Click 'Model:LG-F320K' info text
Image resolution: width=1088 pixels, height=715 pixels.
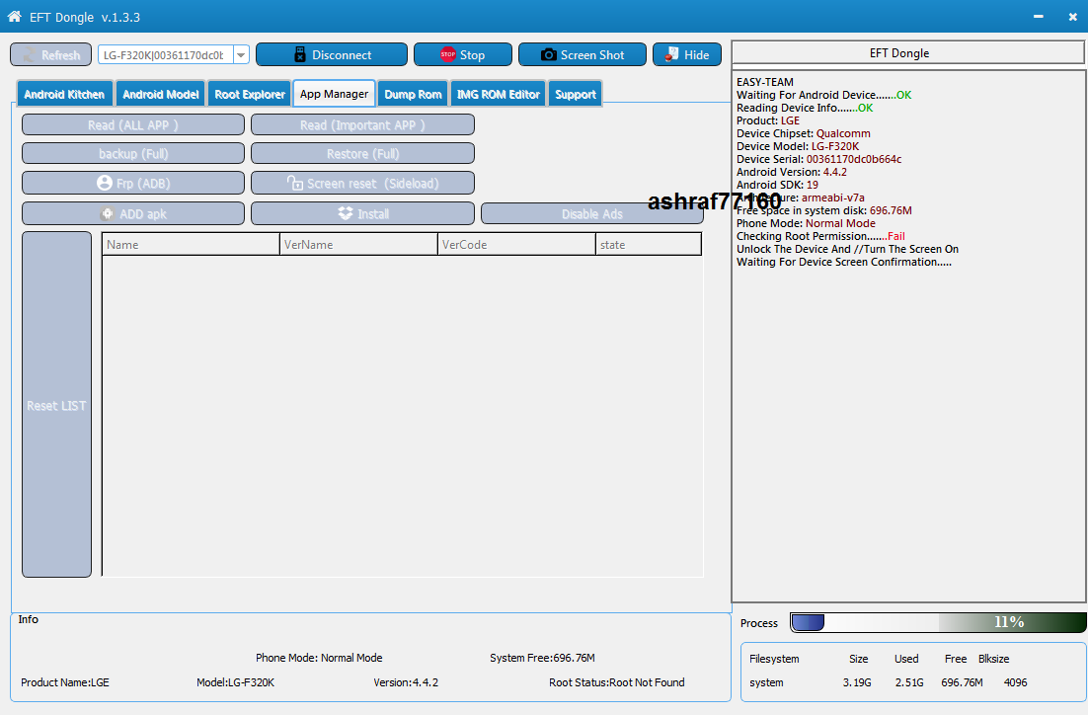coord(235,682)
